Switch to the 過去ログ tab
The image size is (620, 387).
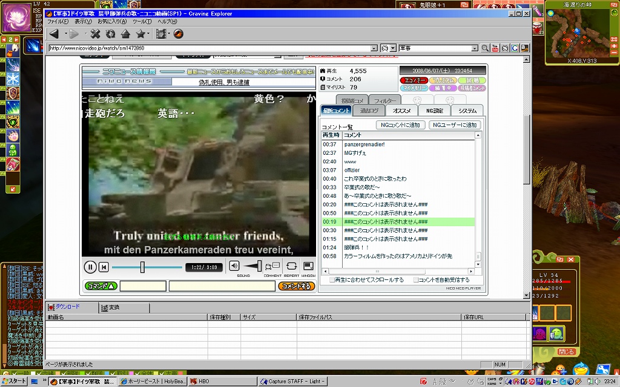[369, 111]
